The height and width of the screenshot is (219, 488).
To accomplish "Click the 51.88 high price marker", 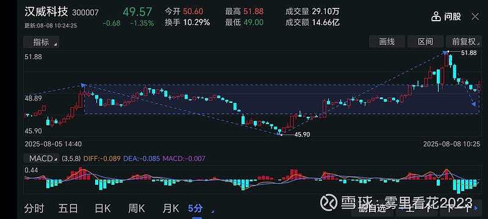I will 468,53.
